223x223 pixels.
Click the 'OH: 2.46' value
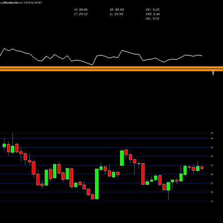[153, 14]
